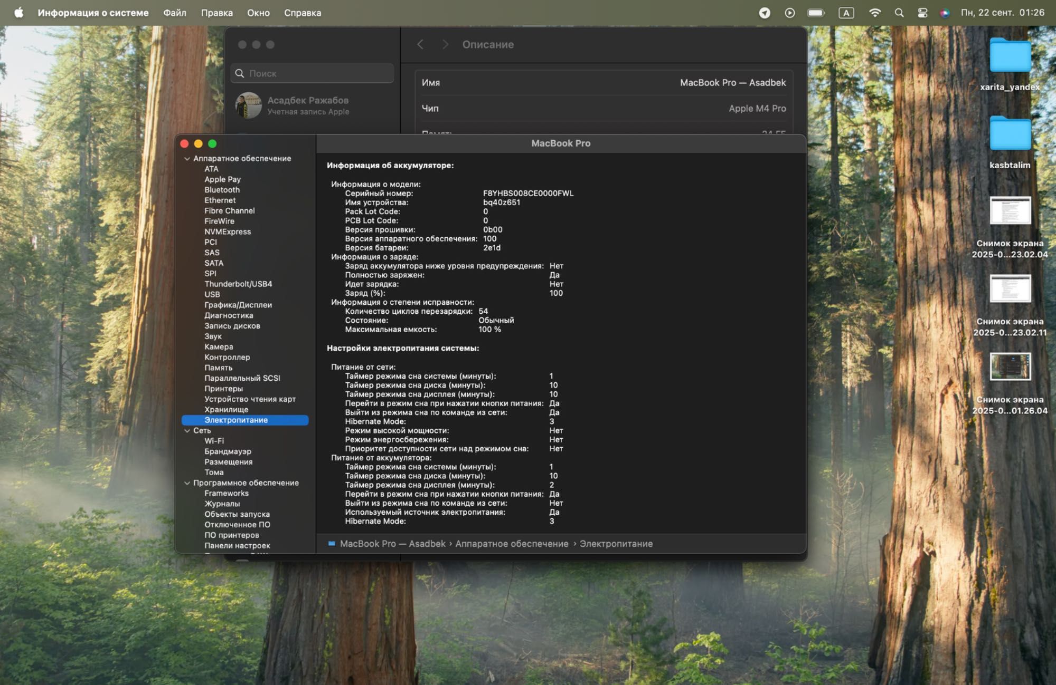Switch keyboard input source icon
The image size is (1056, 685).
tap(846, 13)
